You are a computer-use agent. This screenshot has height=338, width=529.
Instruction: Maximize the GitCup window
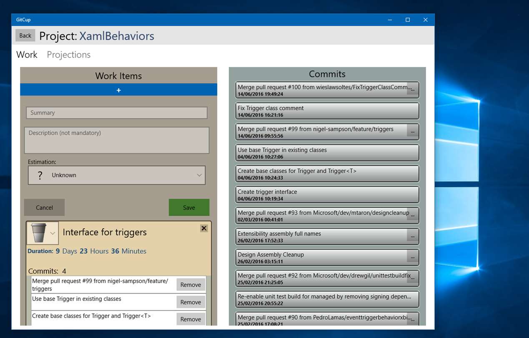[x=408, y=20]
